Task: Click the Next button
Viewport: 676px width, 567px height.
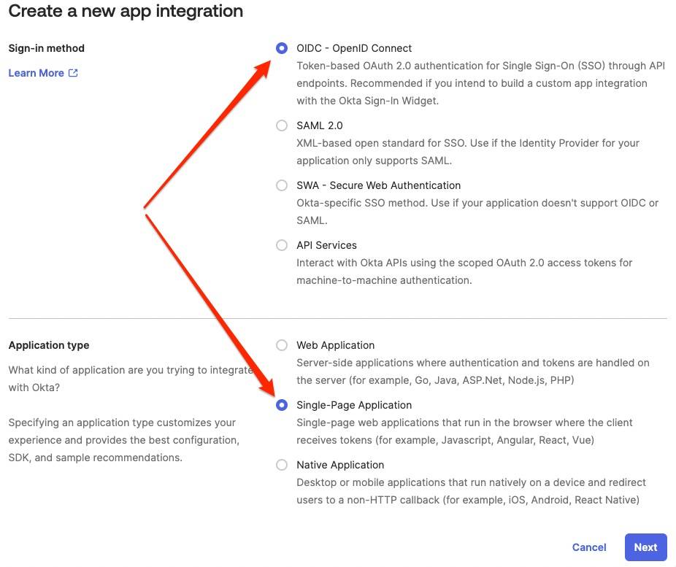Action: click(645, 547)
